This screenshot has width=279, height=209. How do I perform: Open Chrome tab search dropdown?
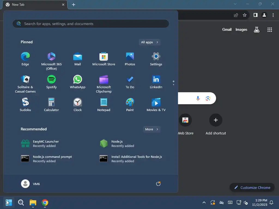tap(235, 4)
